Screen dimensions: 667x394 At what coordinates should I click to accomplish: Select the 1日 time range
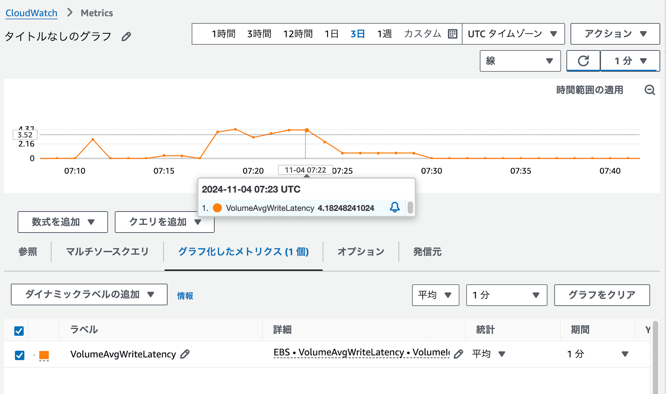pyautogui.click(x=331, y=34)
